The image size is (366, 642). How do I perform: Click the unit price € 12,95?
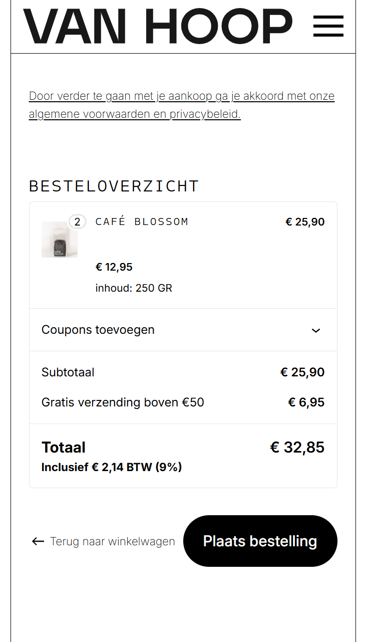click(x=114, y=267)
